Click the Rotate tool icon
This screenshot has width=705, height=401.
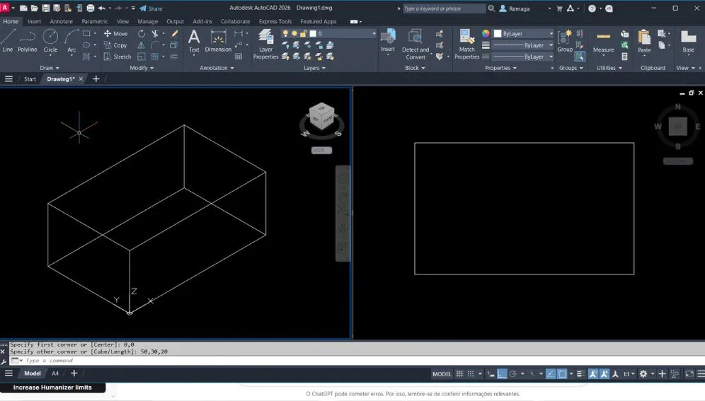point(141,34)
